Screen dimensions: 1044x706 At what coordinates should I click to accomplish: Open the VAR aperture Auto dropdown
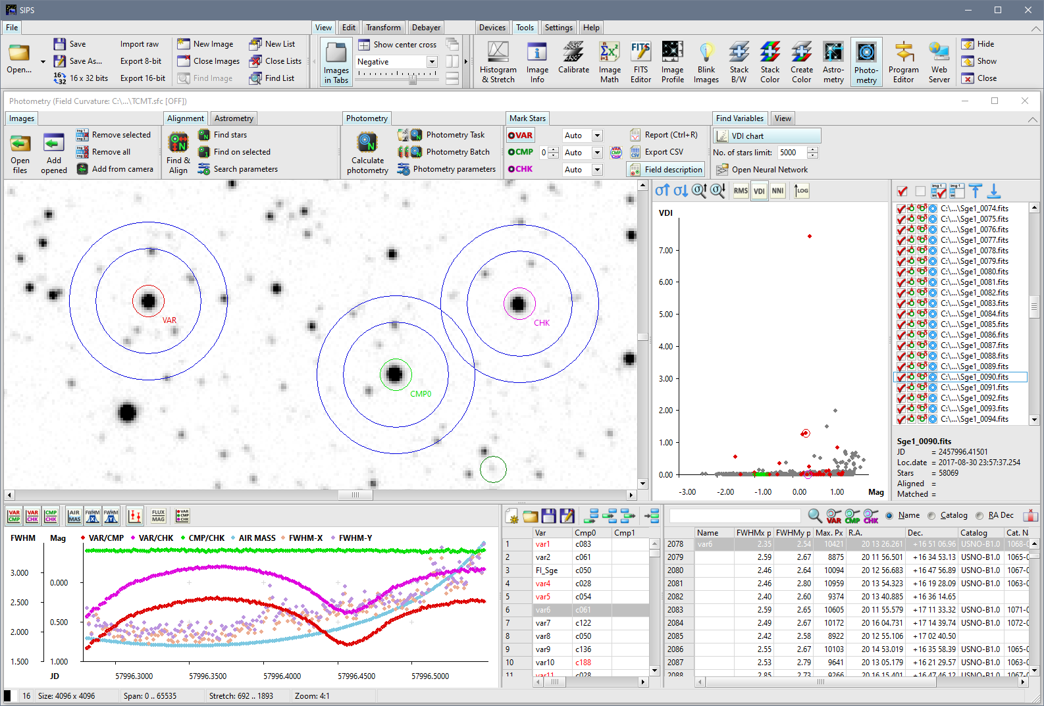pyautogui.click(x=597, y=136)
